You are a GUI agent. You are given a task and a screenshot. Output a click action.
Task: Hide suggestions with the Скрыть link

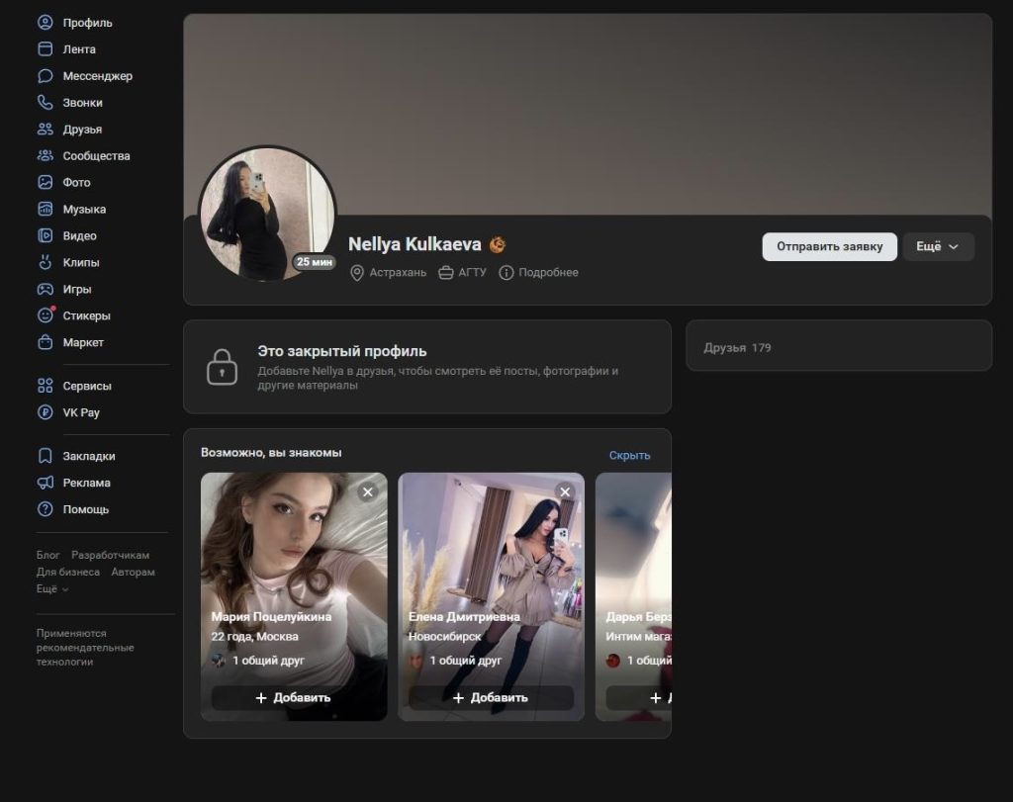tap(629, 455)
